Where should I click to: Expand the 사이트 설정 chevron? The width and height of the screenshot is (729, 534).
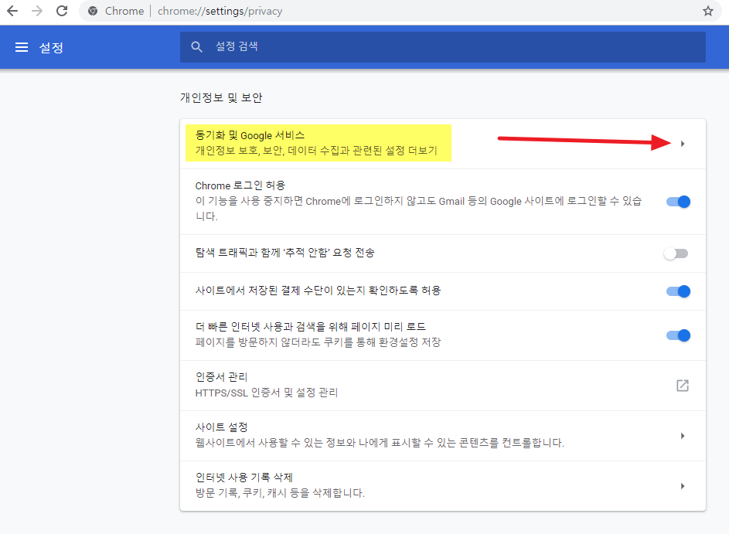click(682, 436)
